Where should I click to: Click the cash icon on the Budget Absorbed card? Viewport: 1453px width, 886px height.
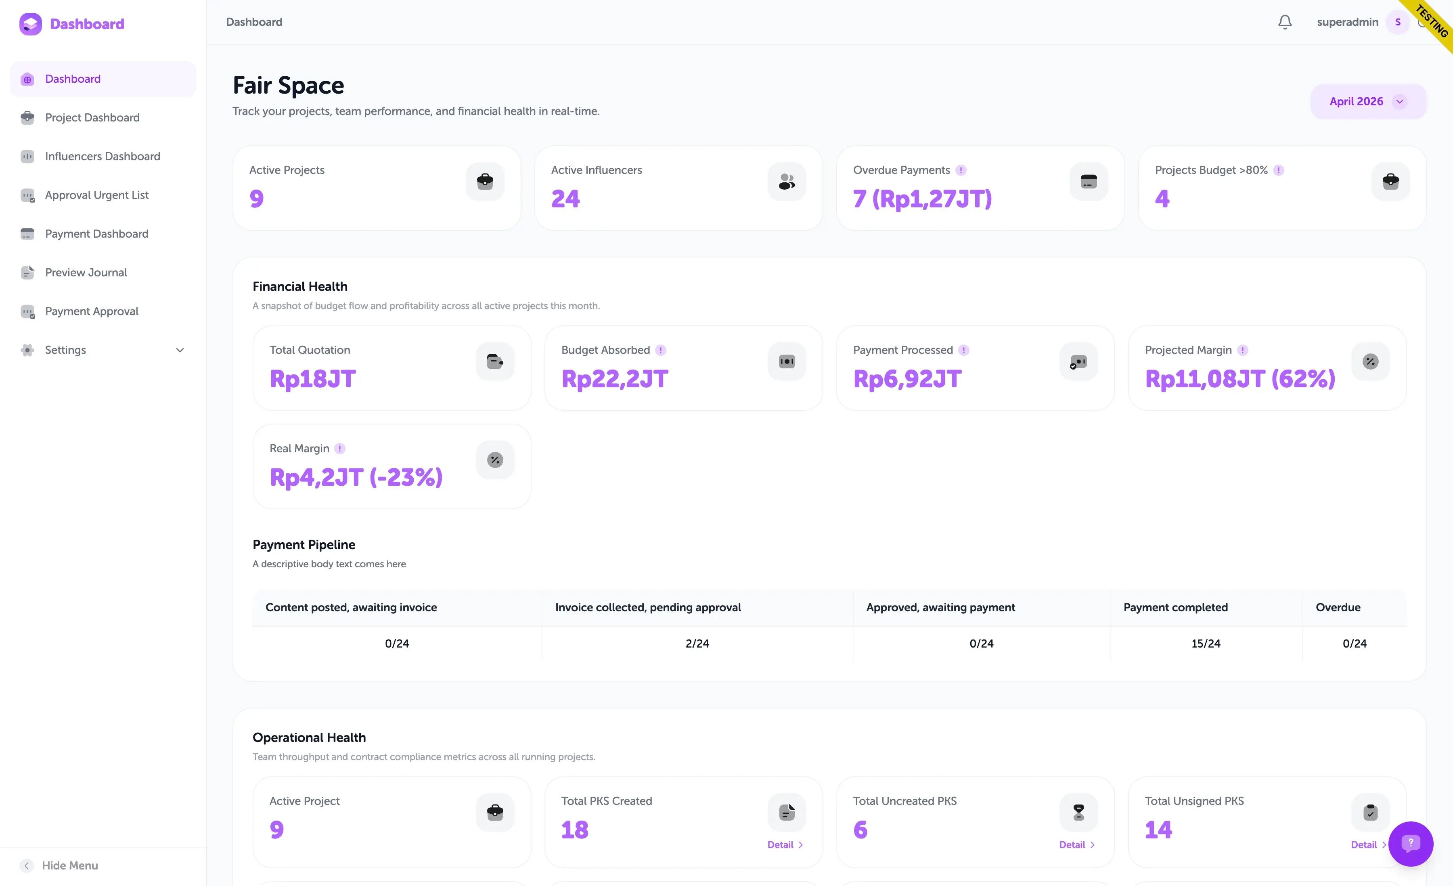tap(787, 361)
